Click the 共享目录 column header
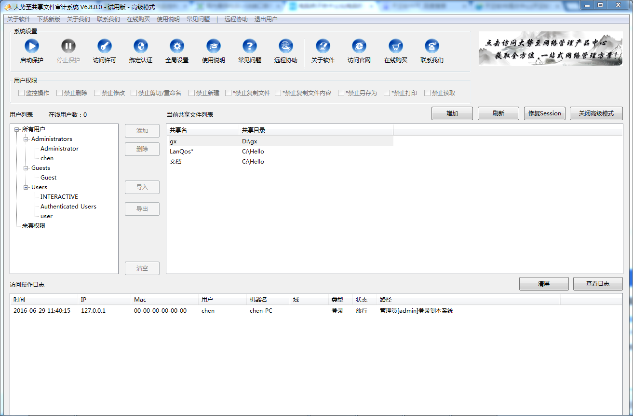 [316, 130]
